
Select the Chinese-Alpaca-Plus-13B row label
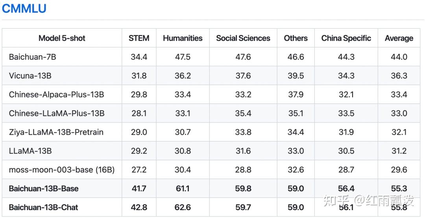56,95
